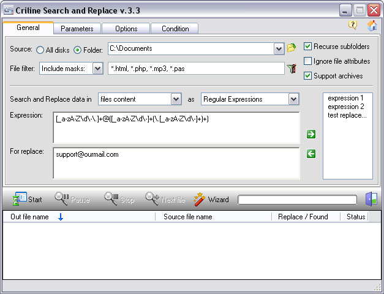Enable Ignore file attributes
The width and height of the screenshot is (384, 294).
point(307,61)
